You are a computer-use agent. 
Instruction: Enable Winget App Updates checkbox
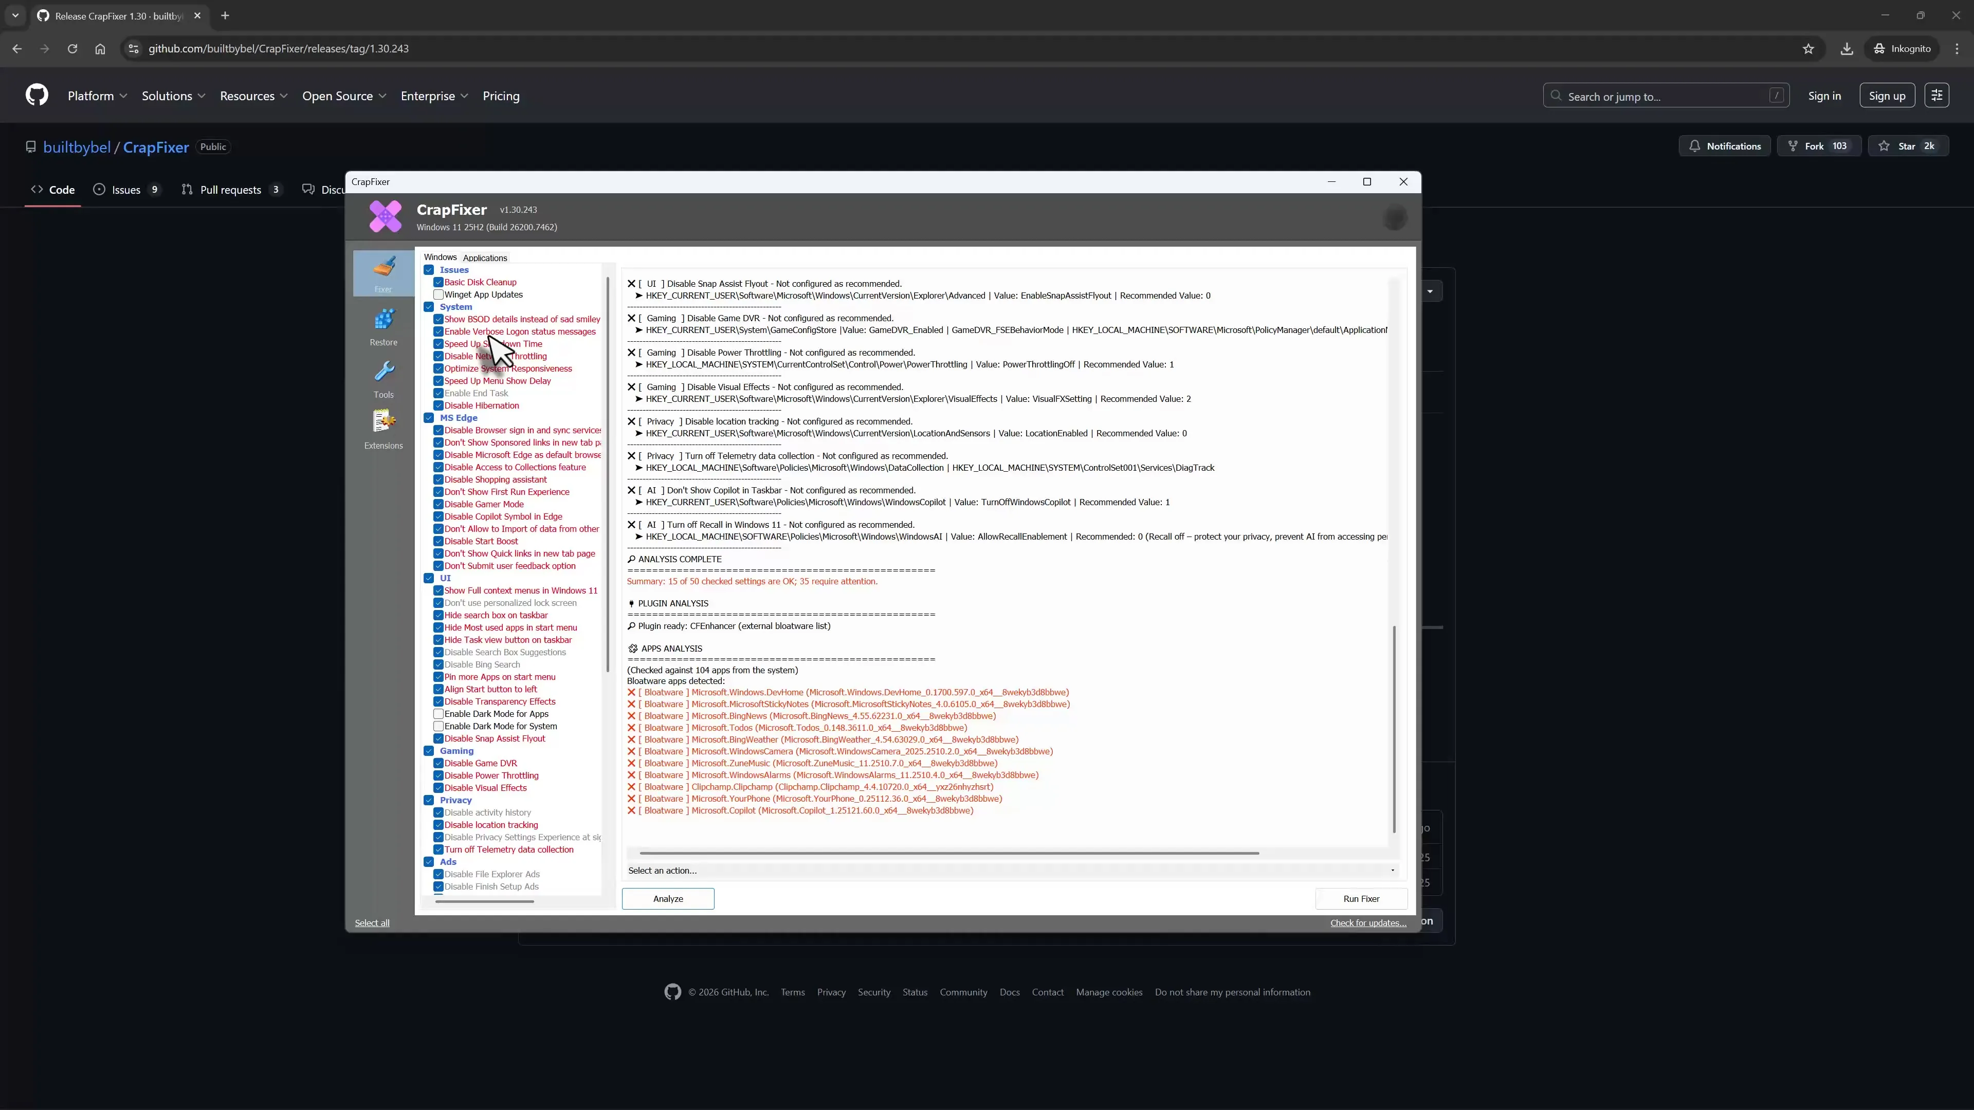438,295
